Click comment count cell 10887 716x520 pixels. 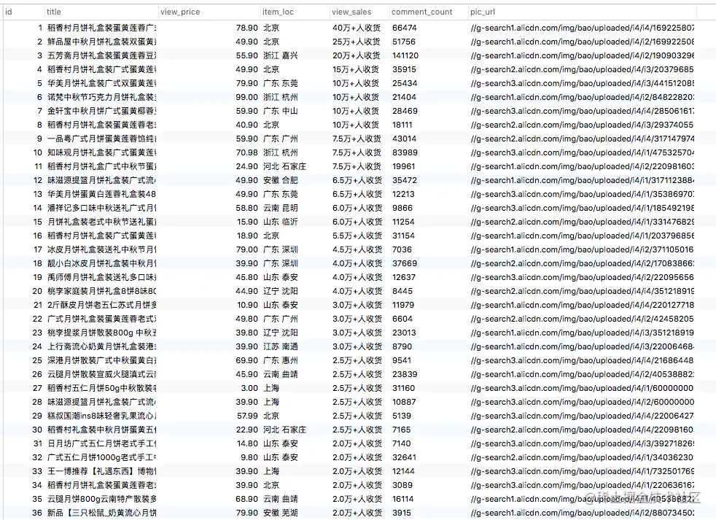[404, 402]
